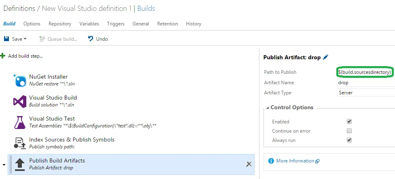Click the More Information info icon

271,161
